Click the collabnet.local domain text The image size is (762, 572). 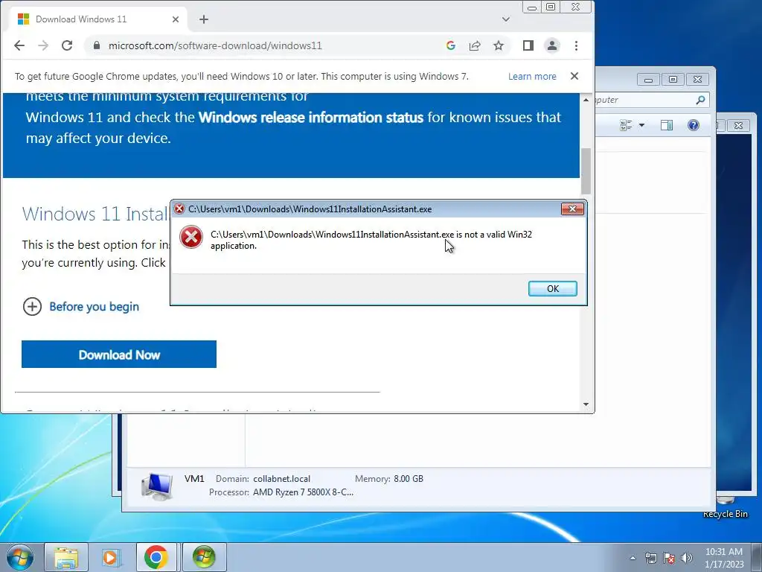click(281, 479)
